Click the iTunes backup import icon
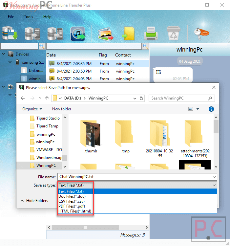230x246 pixels. click(78, 34)
